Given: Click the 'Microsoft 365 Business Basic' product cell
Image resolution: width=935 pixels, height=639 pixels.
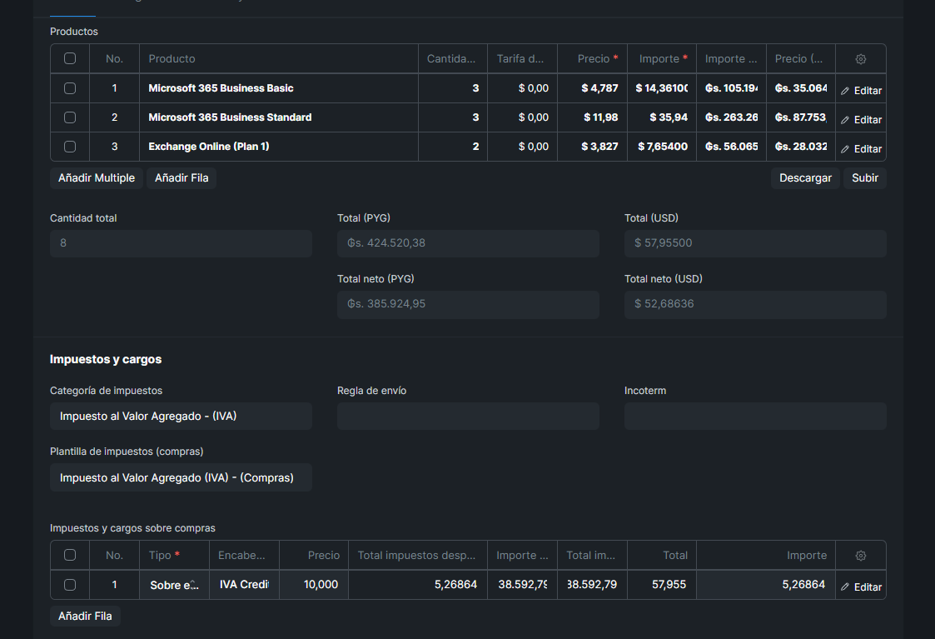Looking at the screenshot, I should 278,88.
